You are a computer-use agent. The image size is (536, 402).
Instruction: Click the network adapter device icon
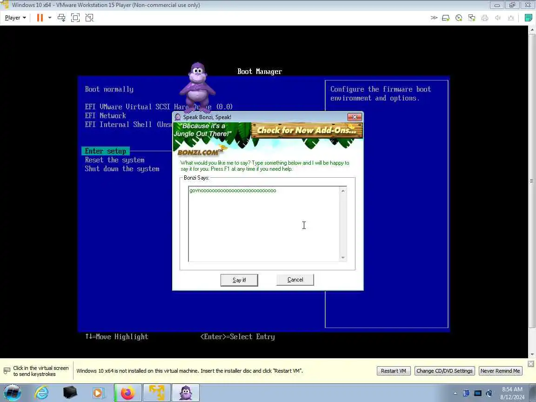[x=472, y=18]
